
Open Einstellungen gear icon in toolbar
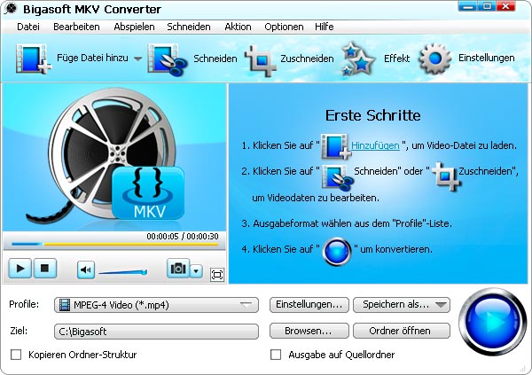tap(435, 59)
